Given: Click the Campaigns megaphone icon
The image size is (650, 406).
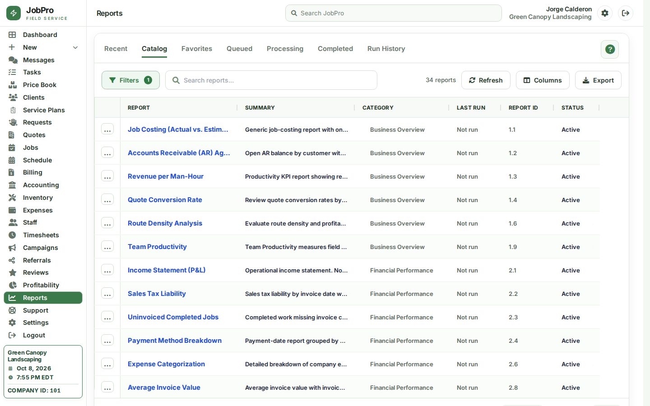Looking at the screenshot, I should 12,248.
